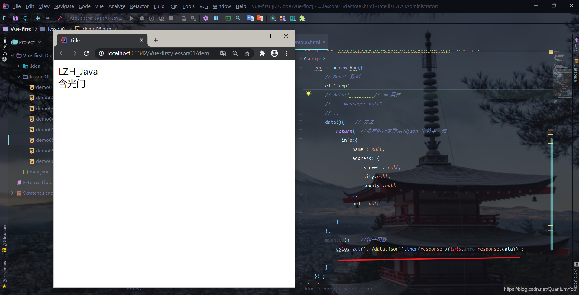Click the Stop square icon
This screenshot has height=295, width=579.
171,18
